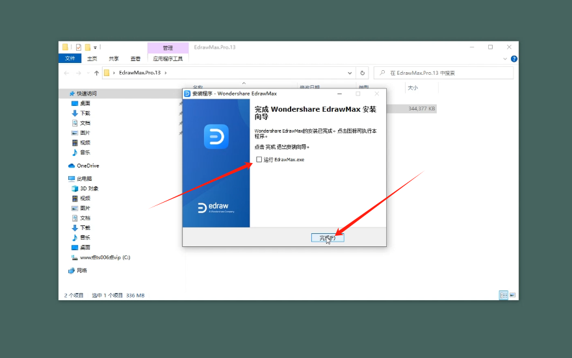Click the 完成(F) finish button
The height and width of the screenshot is (358, 572).
[328, 238]
